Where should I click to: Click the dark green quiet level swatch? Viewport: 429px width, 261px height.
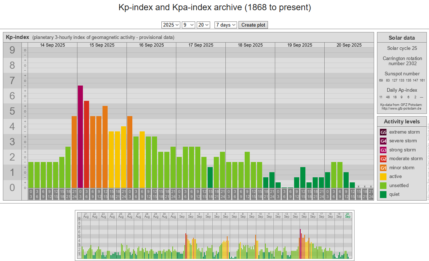click(x=383, y=194)
